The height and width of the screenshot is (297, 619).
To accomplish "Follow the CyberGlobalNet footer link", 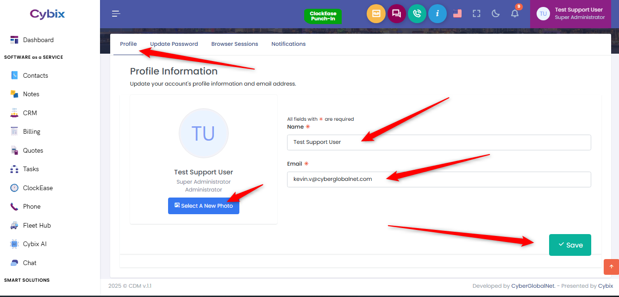I will [533, 286].
